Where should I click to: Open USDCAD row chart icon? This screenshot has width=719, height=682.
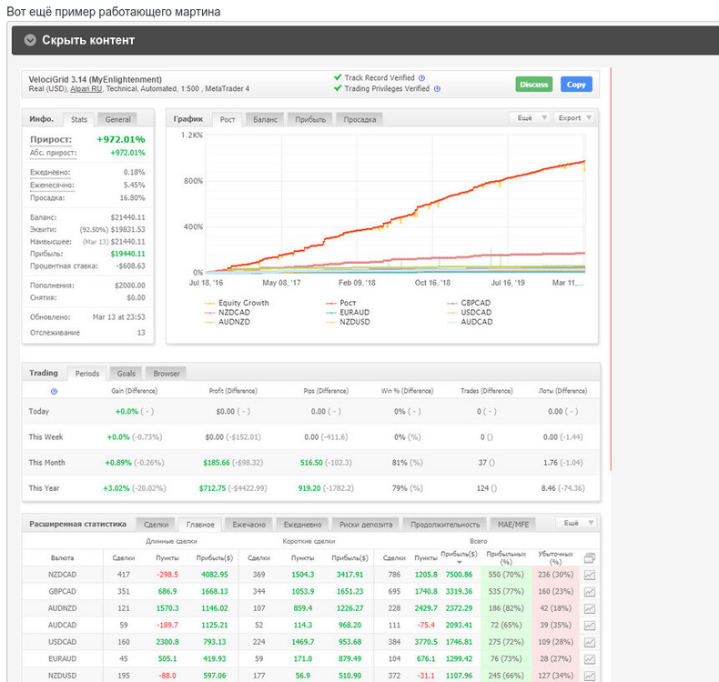pyautogui.click(x=589, y=642)
